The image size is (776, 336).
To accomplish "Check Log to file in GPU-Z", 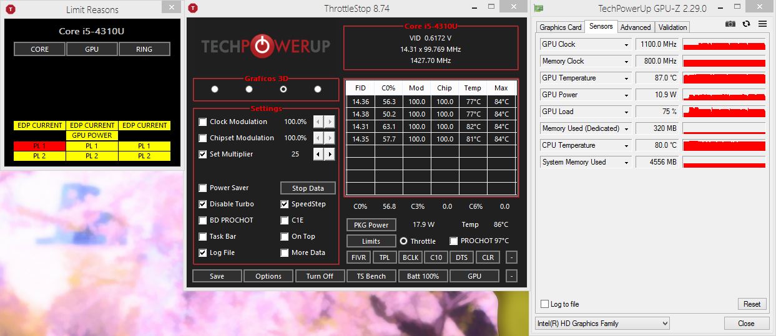I will pyautogui.click(x=544, y=304).
